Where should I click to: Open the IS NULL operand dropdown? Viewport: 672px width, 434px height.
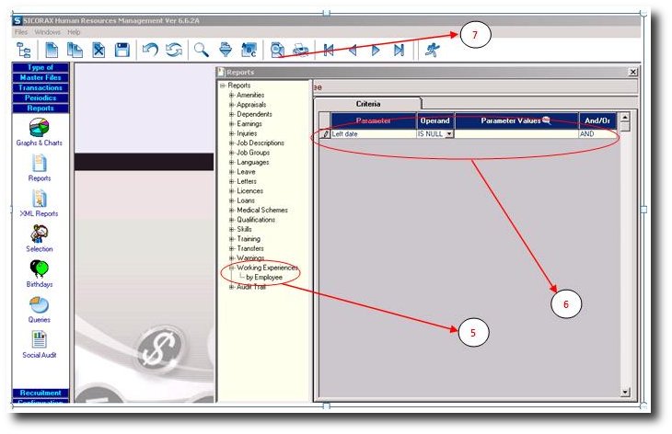(449, 134)
